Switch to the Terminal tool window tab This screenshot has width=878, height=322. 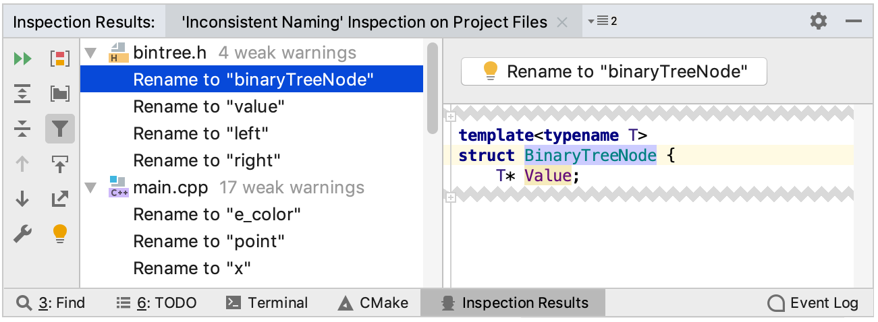click(x=267, y=303)
